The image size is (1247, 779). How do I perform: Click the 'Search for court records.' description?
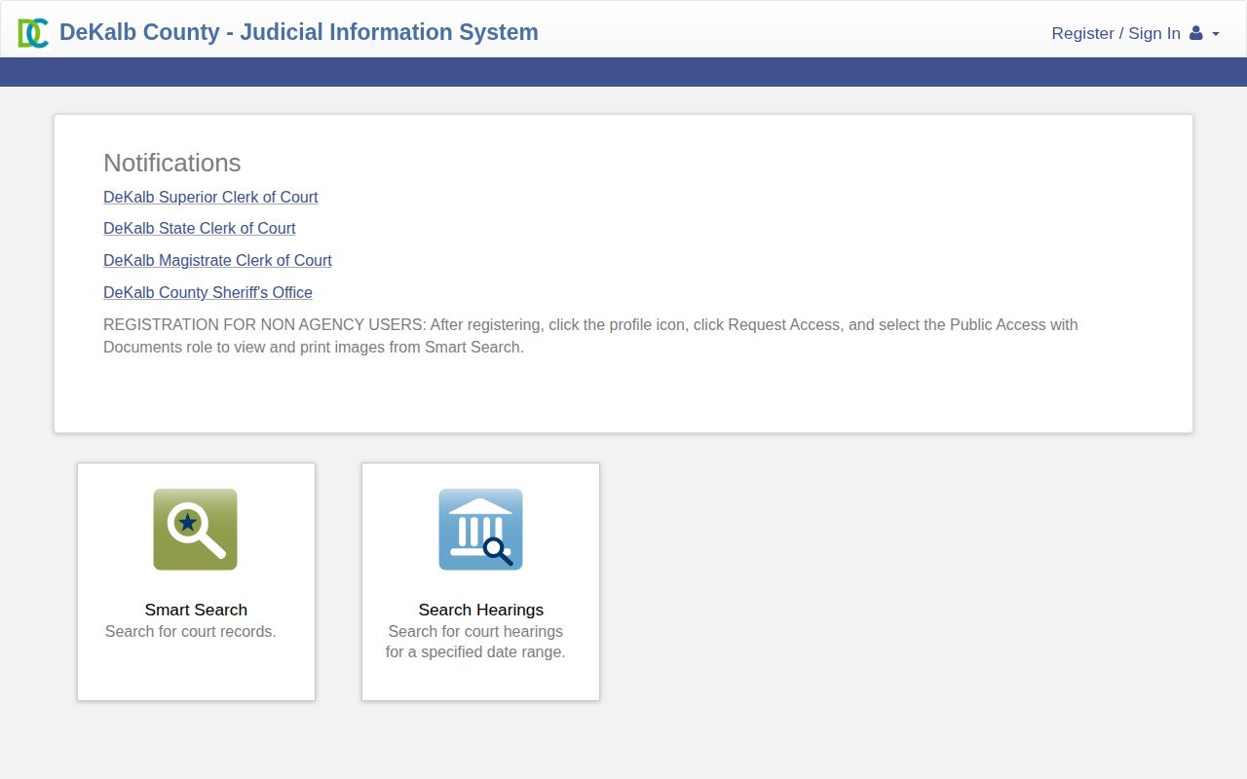tap(191, 631)
